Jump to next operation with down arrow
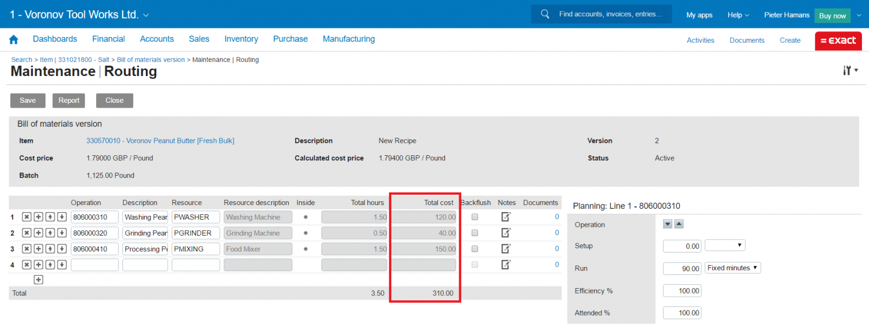The height and width of the screenshot is (328, 869). click(x=668, y=224)
